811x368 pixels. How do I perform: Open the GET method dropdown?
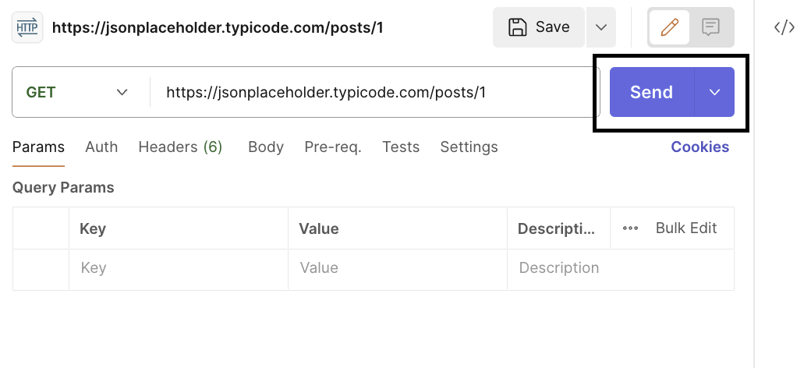point(77,92)
